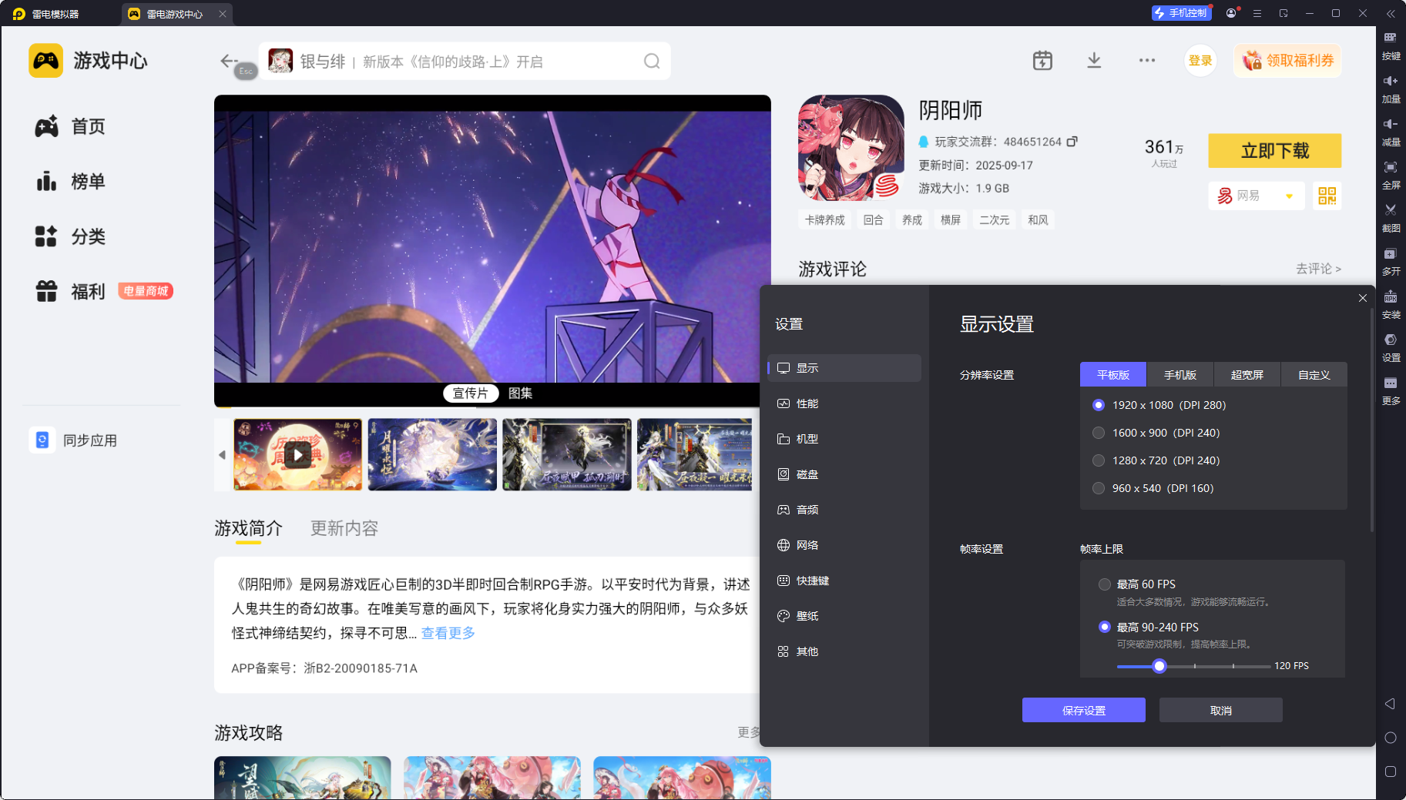
Task: Click the settings dialog scrollbar
Action: [x=1371, y=420]
